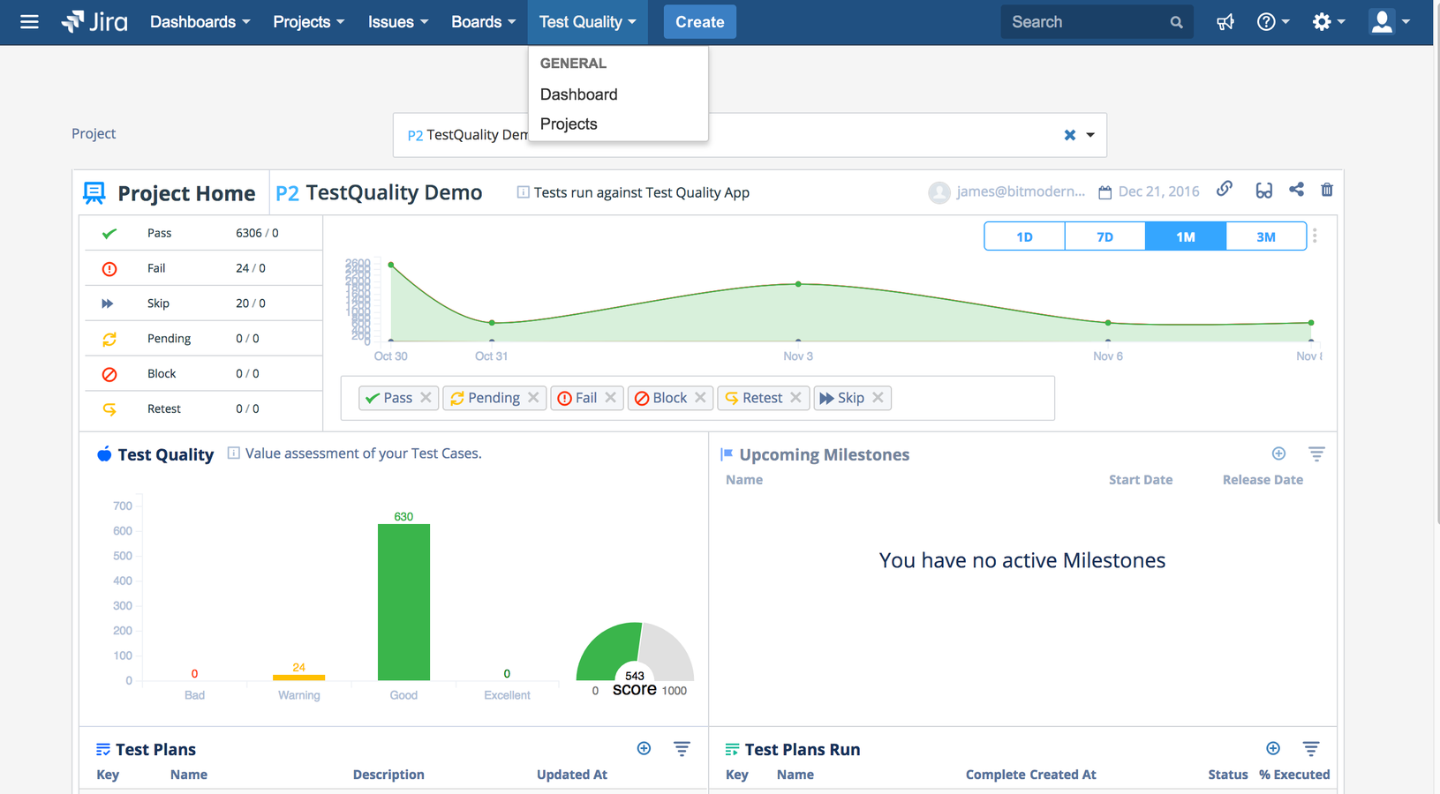Click the share project icon

pos(1296,190)
